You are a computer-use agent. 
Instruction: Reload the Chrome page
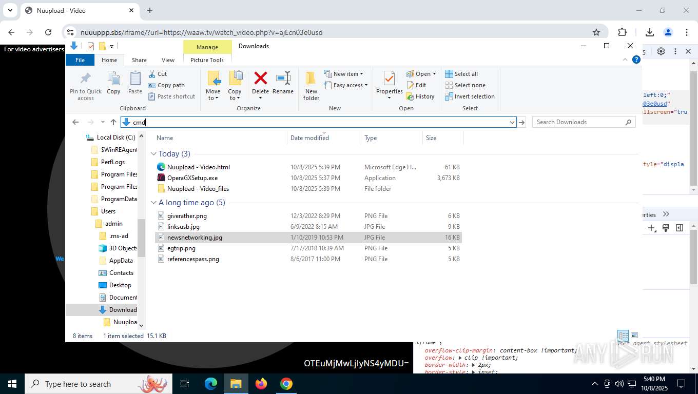pyautogui.click(x=48, y=32)
